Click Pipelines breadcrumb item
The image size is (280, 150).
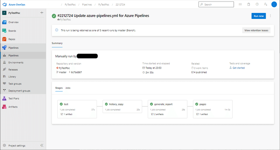click(87, 5)
